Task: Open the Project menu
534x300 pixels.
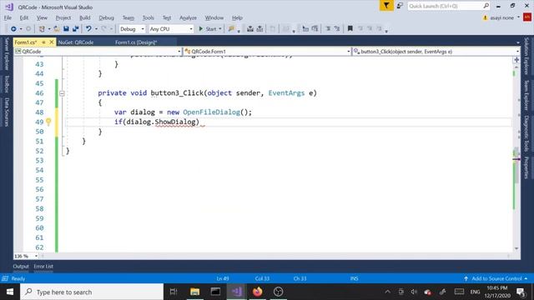Action: 63,17
